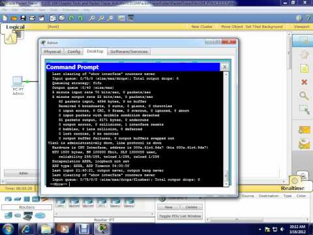Viewport: 313px width, 235px height.
Task: Click Move Object button
Action: [x=232, y=27]
